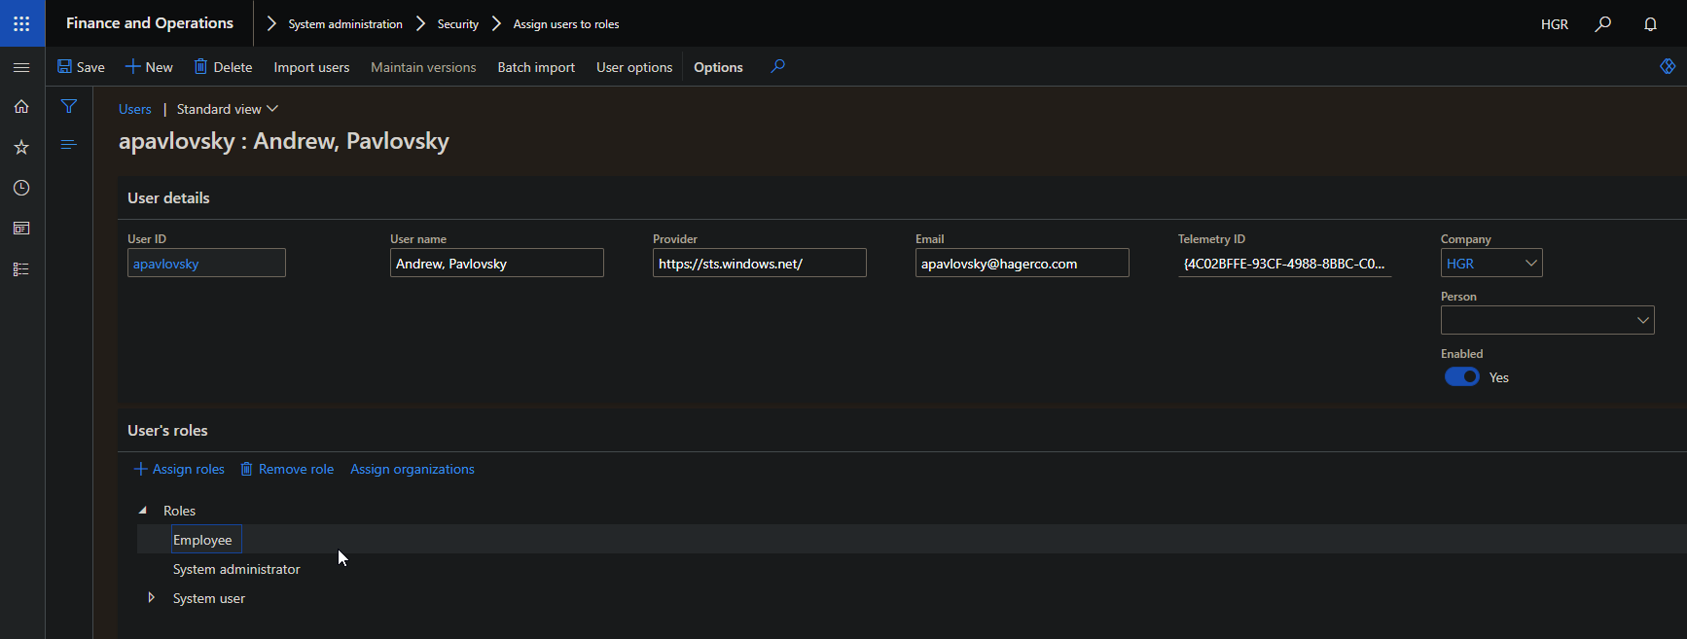Viewport: 1687px width, 639px height.
Task: Open Workspaces icon in sidebar
Action: pos(21,229)
